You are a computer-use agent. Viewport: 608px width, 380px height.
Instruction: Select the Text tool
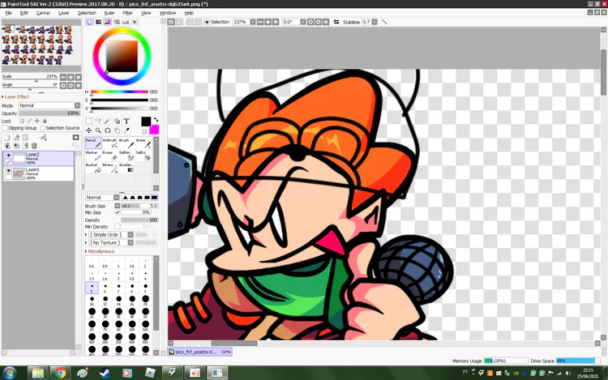126,122
